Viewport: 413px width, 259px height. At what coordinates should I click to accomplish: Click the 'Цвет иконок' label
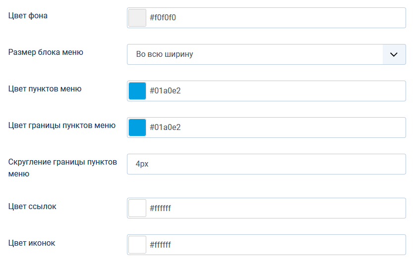[32, 243]
